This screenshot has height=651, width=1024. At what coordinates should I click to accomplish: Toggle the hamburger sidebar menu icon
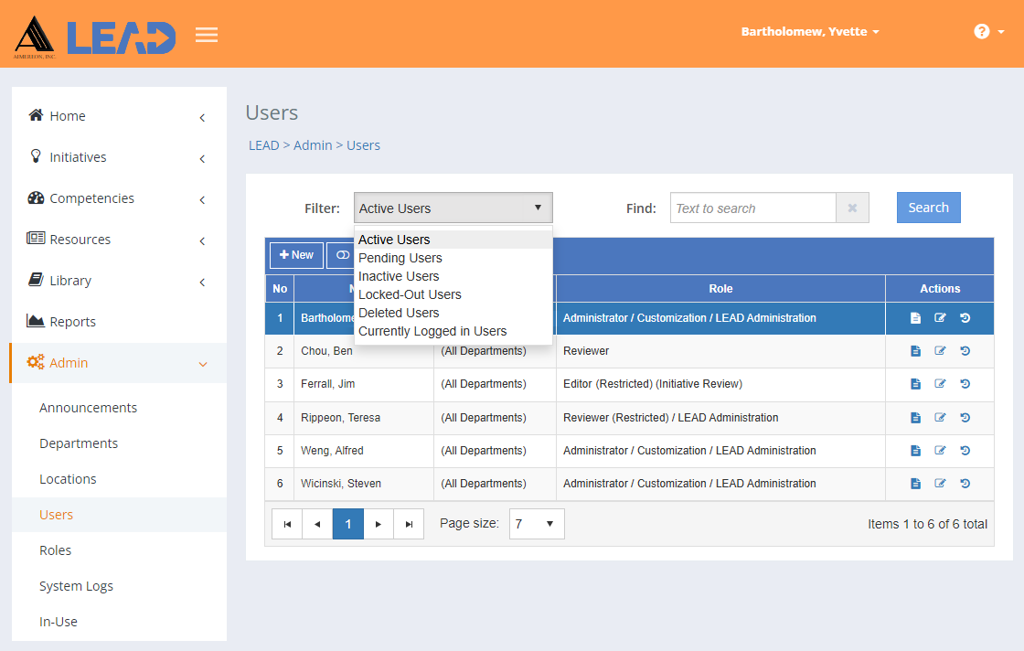coord(207,35)
